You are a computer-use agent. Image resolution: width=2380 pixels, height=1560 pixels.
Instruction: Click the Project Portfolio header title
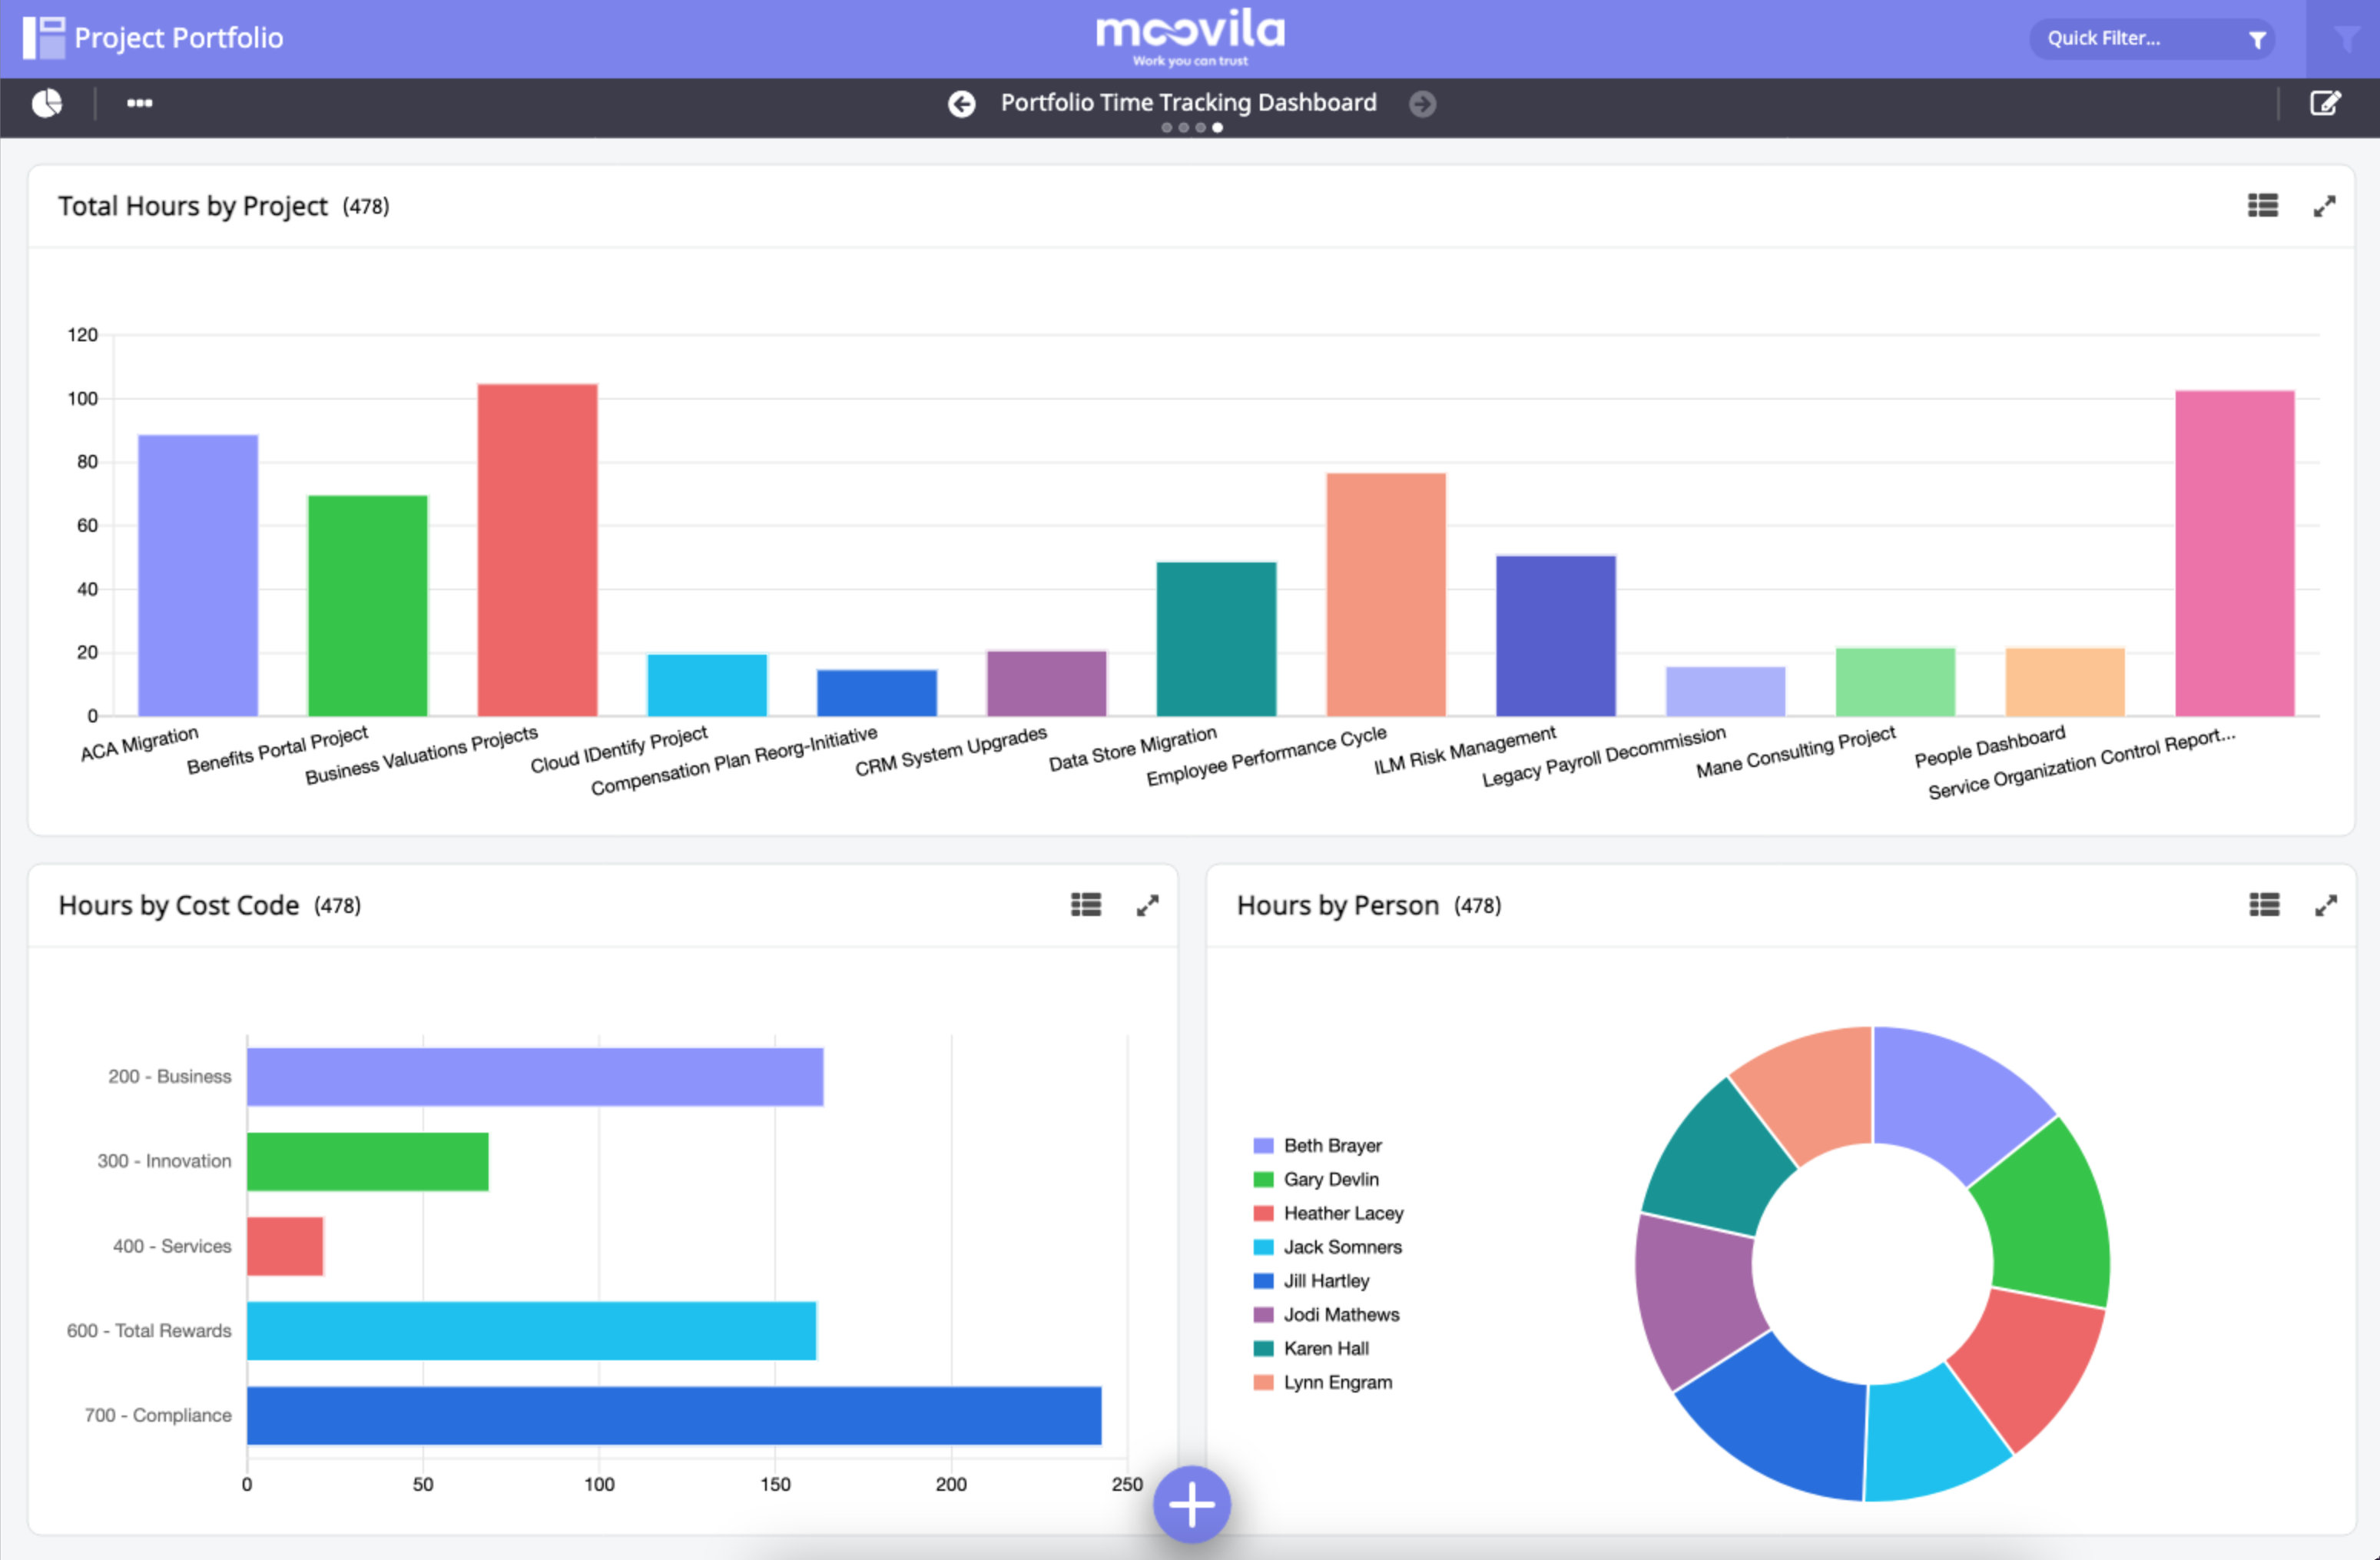178,38
